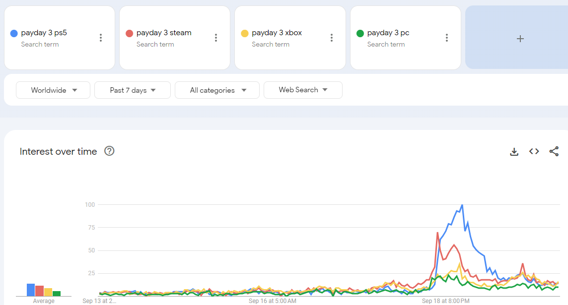Click the truncated Sep 13 axis label
The image size is (568, 305).
[x=99, y=301]
